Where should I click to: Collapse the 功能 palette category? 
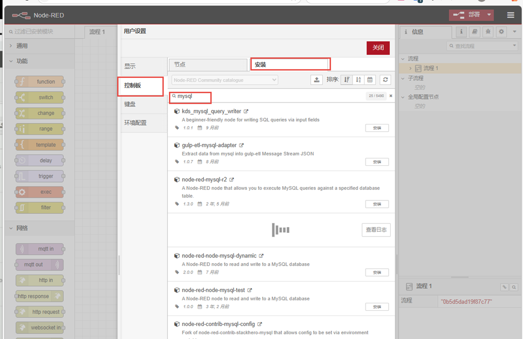tap(39, 61)
